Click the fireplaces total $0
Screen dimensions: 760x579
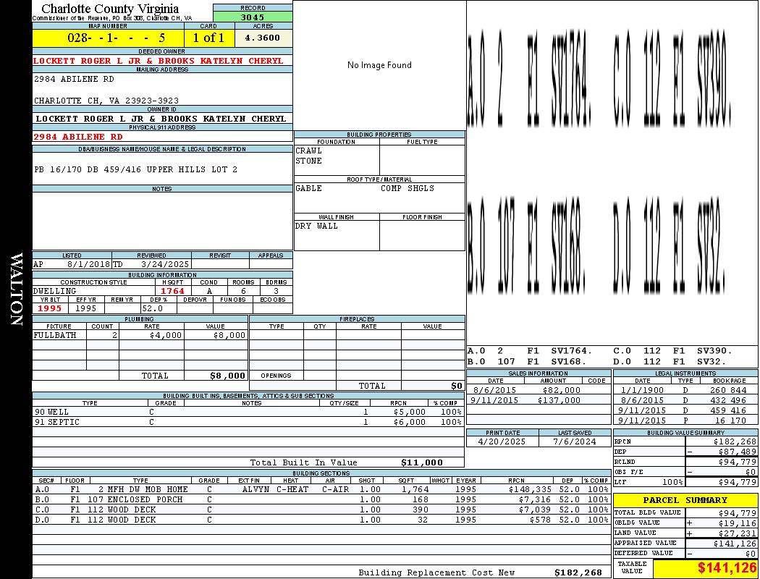[457, 386]
